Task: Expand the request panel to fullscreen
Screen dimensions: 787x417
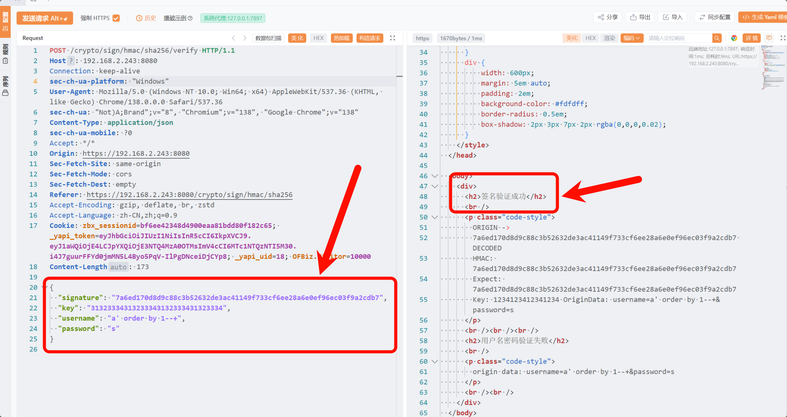Action: click(x=393, y=38)
